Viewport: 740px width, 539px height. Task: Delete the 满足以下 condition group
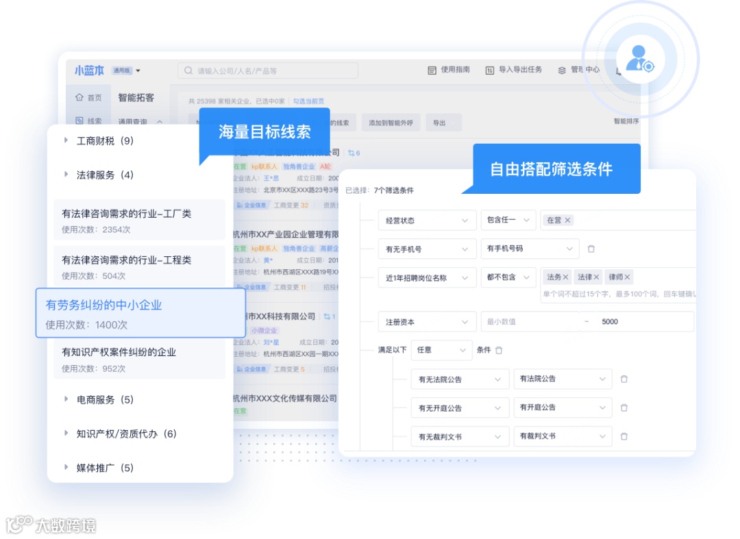click(499, 350)
